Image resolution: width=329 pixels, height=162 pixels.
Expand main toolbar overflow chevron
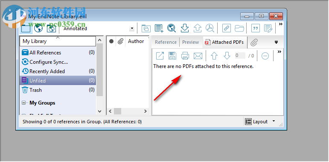(280, 24)
